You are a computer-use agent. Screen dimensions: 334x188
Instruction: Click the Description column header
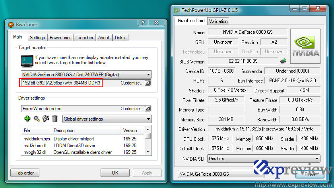click(86, 130)
